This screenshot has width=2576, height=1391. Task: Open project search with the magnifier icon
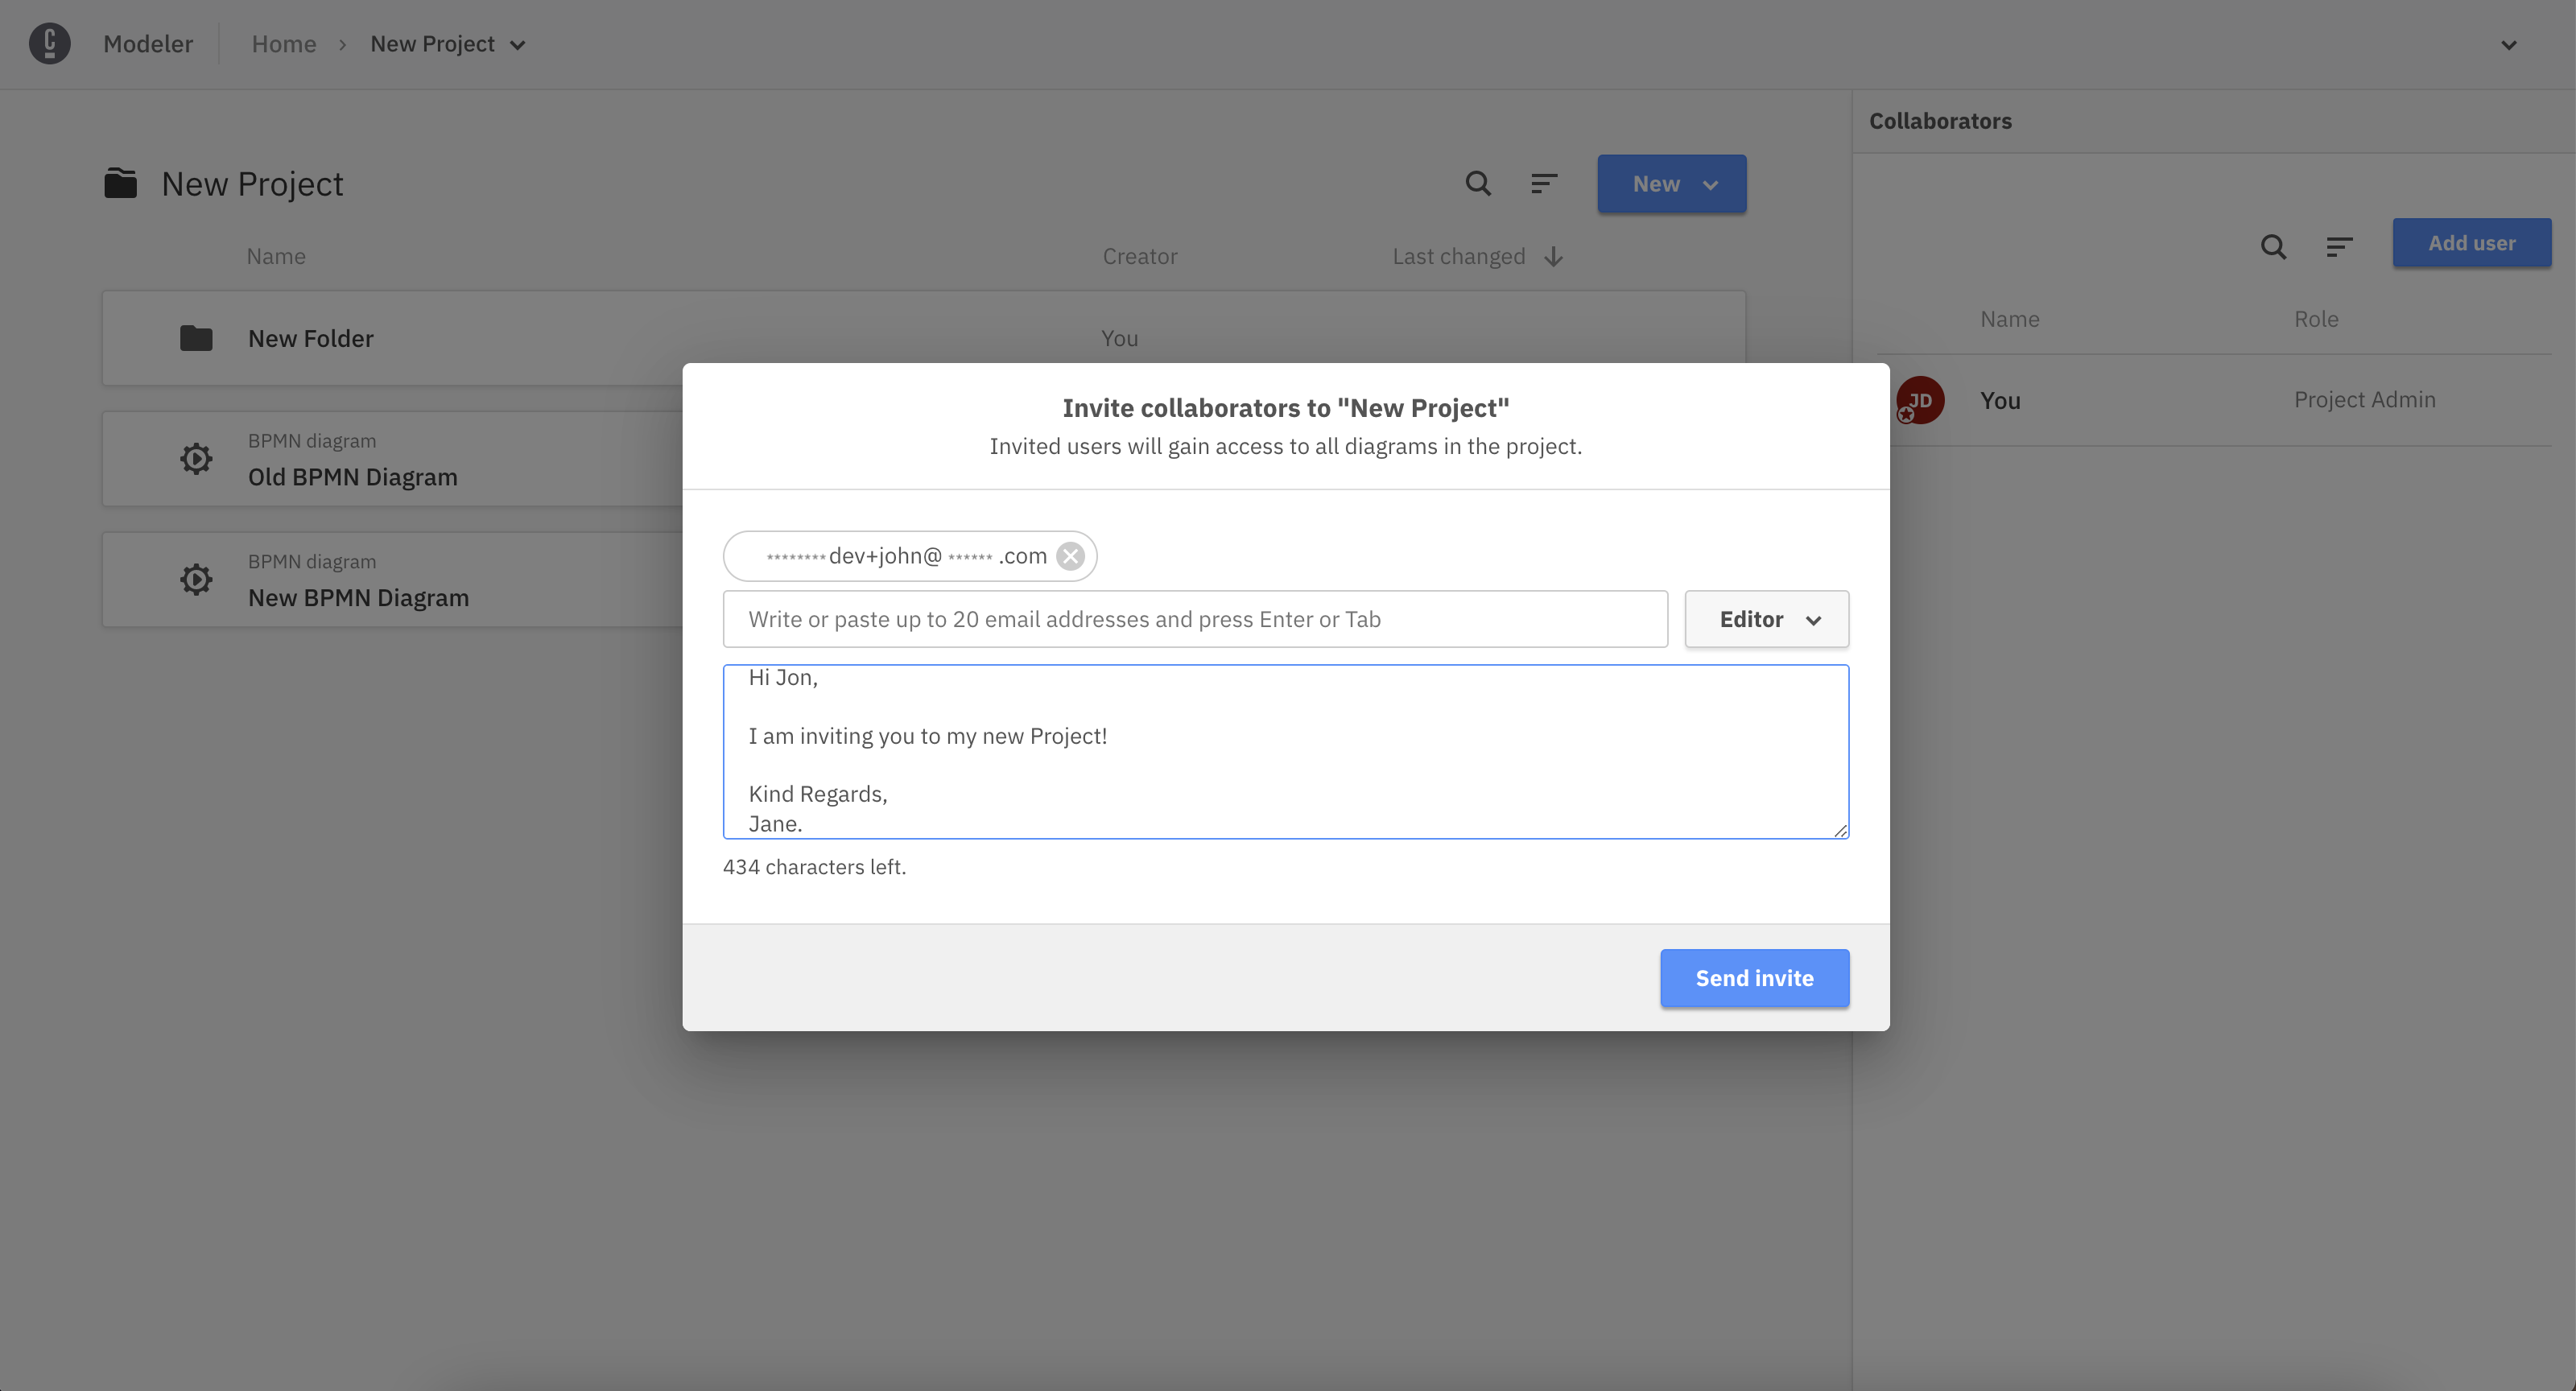pyautogui.click(x=1477, y=183)
